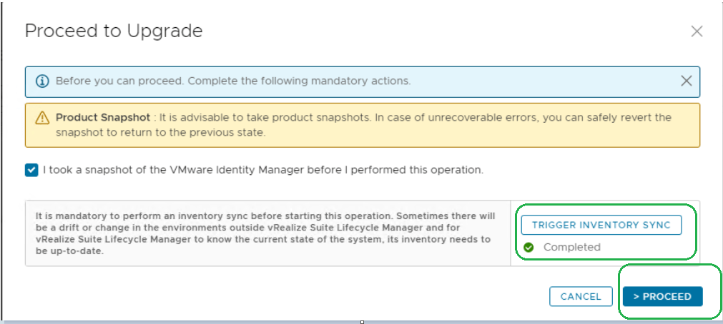Click the info circle icon in blue banner

pyautogui.click(x=41, y=81)
